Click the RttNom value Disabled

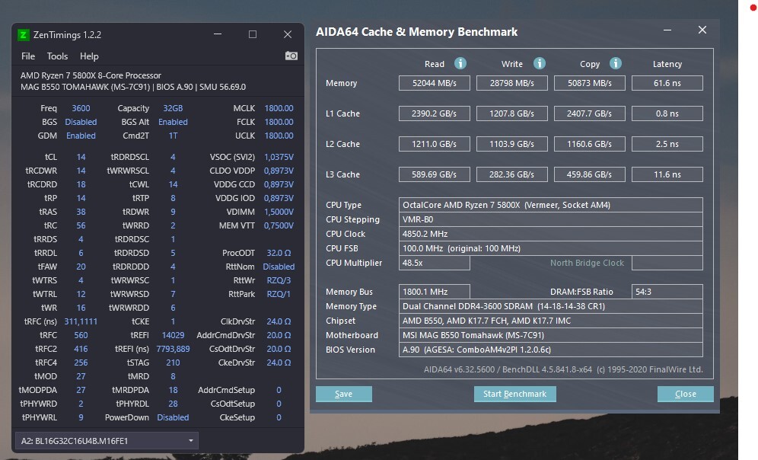pyautogui.click(x=279, y=267)
